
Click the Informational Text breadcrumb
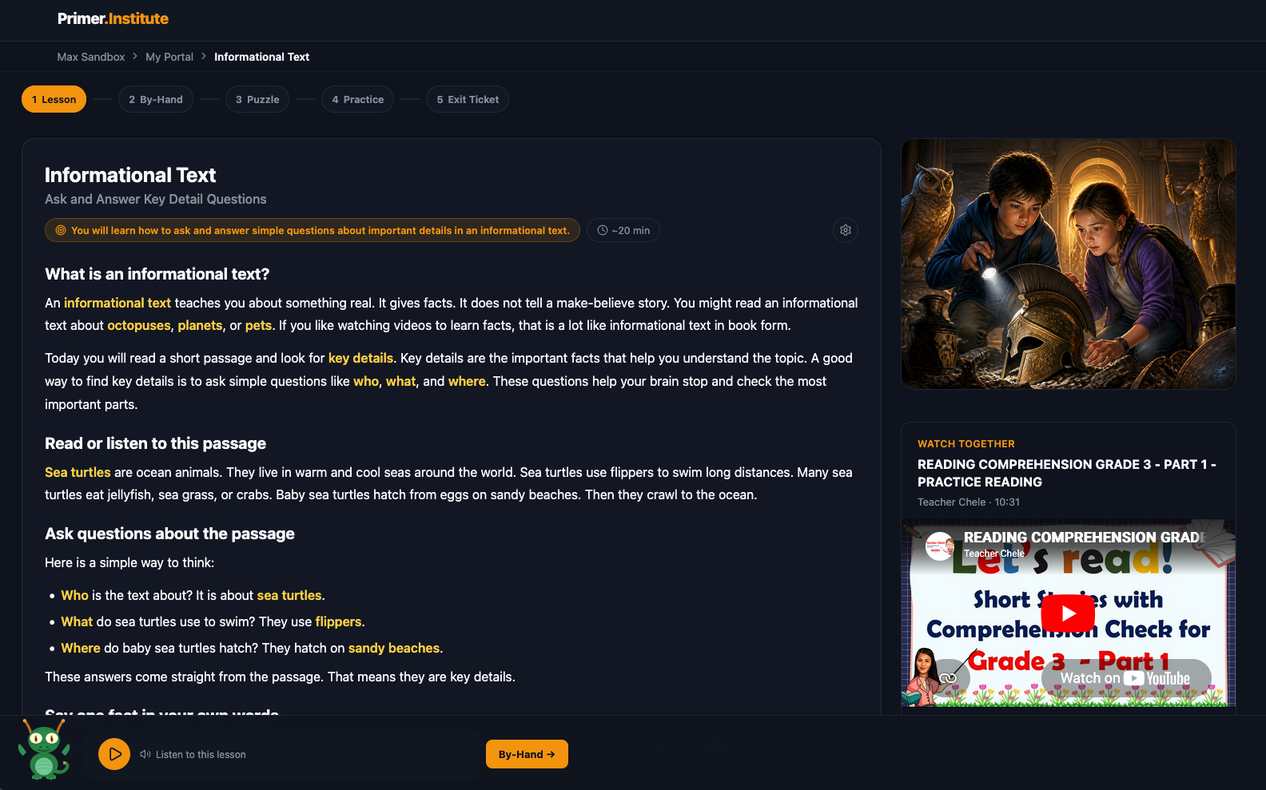pos(261,57)
